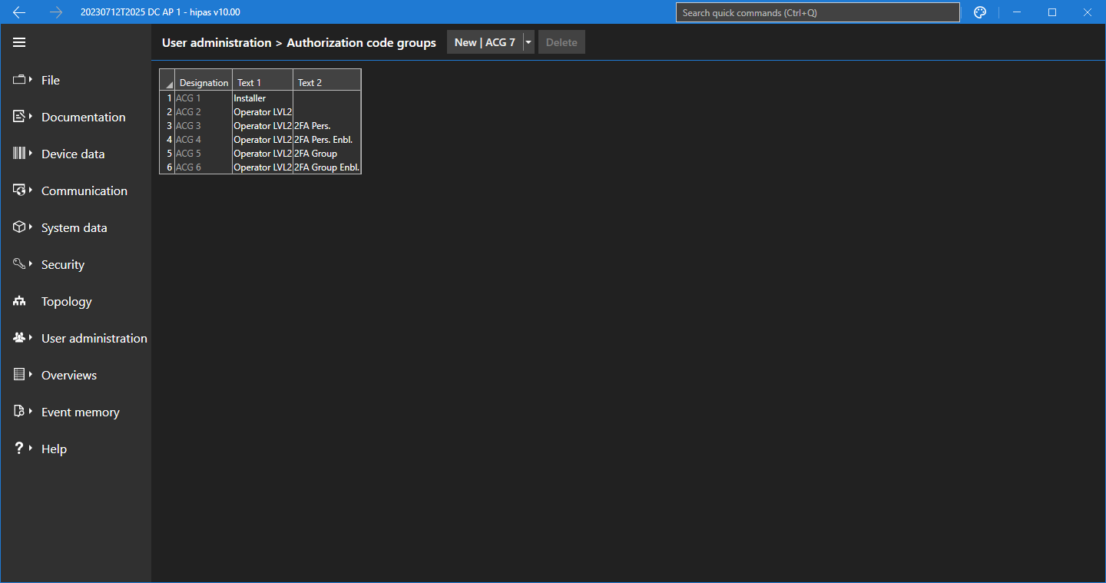
Task: Click the Communication icon in sidebar
Action: [19, 190]
